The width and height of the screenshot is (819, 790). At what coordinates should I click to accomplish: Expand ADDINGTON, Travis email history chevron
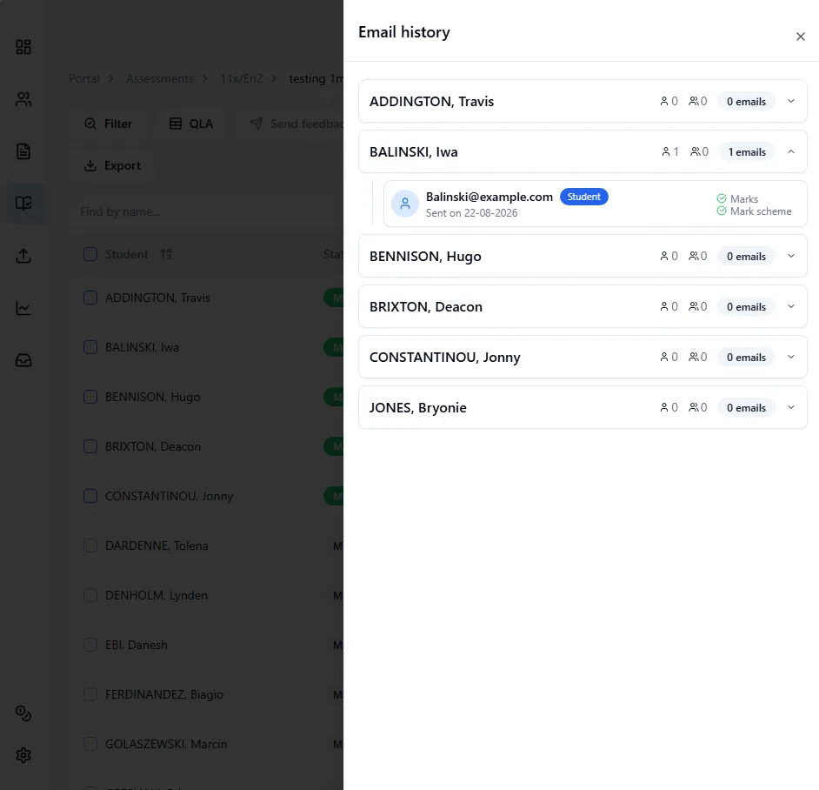[791, 101]
